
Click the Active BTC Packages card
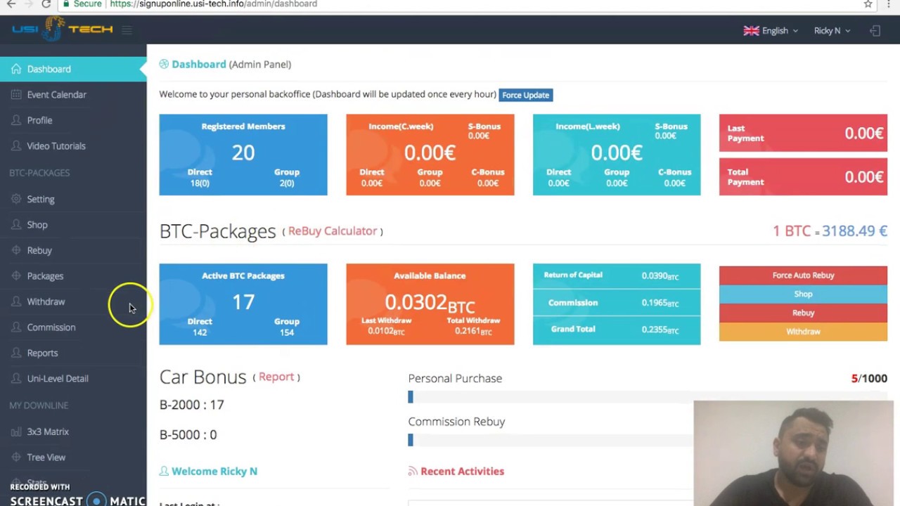click(x=243, y=304)
